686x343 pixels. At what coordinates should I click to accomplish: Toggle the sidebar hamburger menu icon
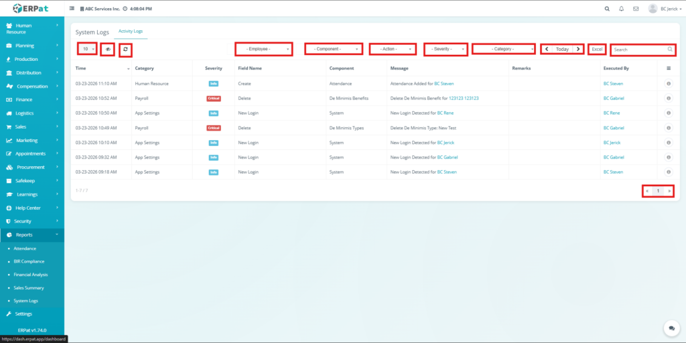click(72, 9)
